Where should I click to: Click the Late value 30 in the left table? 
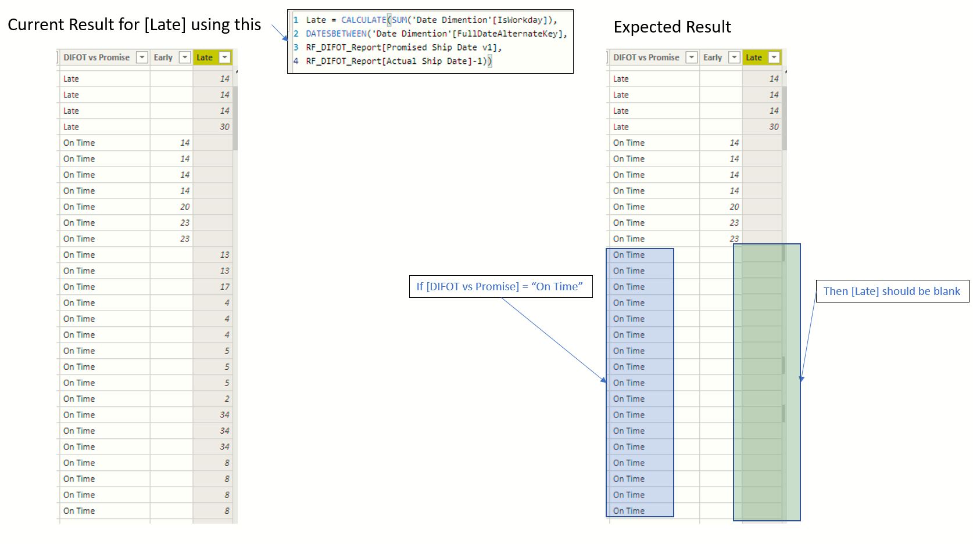[224, 127]
